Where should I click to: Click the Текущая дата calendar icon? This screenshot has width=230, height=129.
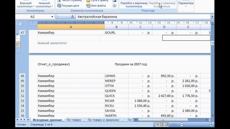59,6
